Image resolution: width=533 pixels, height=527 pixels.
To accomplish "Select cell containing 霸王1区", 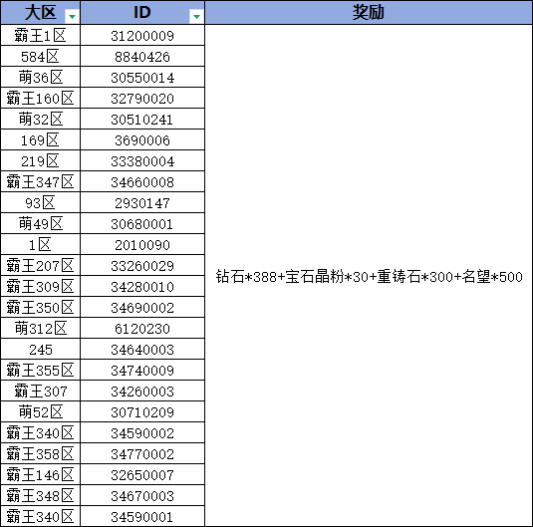I will coord(41,35).
